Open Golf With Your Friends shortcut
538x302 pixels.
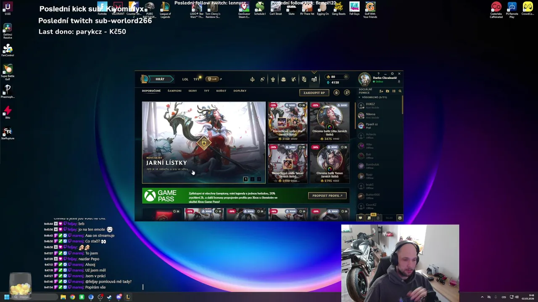tap(370, 10)
